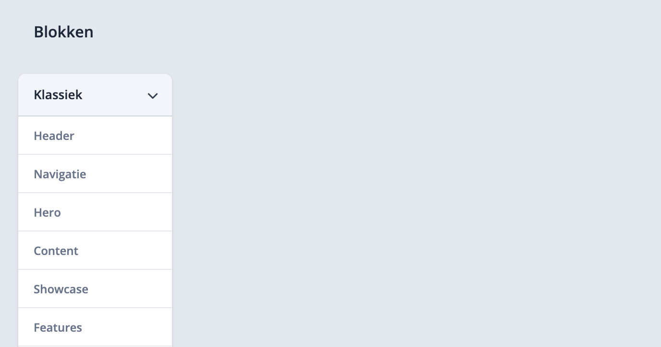Choose the Hero block category
The width and height of the screenshot is (661, 347).
coord(95,212)
